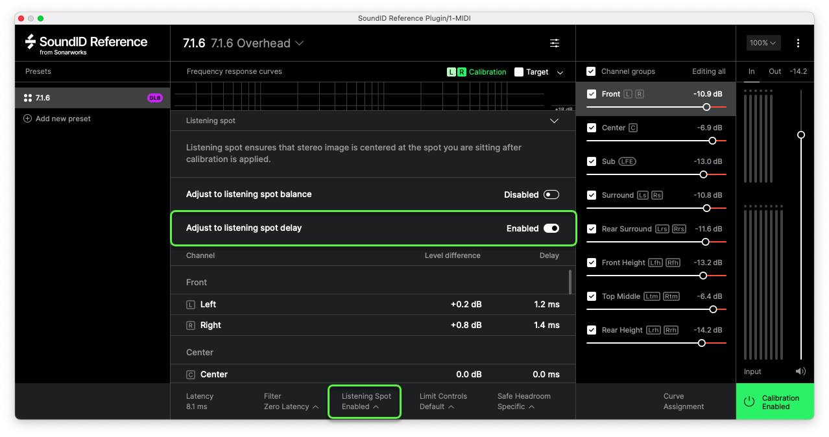Viewport: 829px width, 437px height.
Task: Click the Rs badge on Surround group
Action: (x=656, y=195)
